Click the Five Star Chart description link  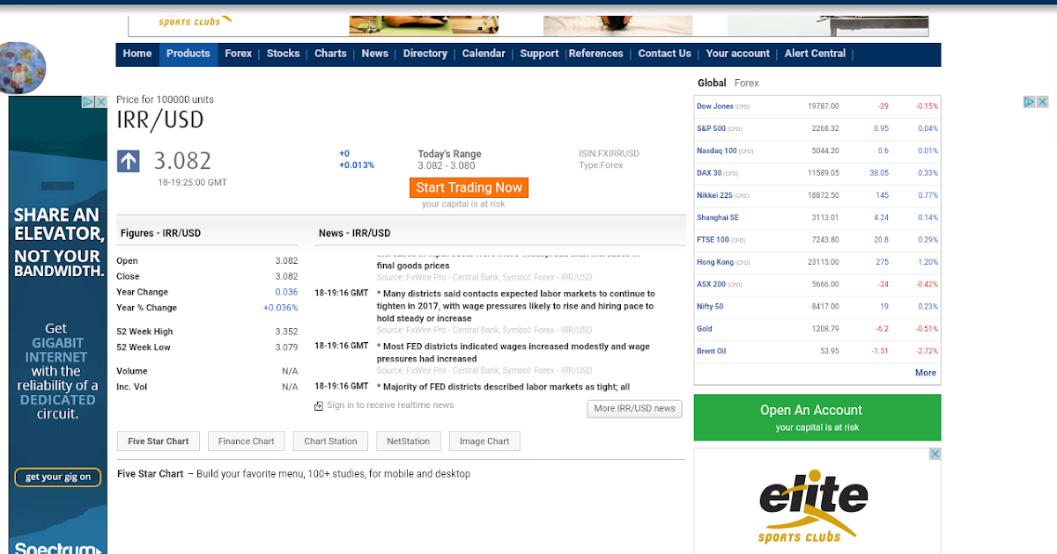tap(150, 474)
